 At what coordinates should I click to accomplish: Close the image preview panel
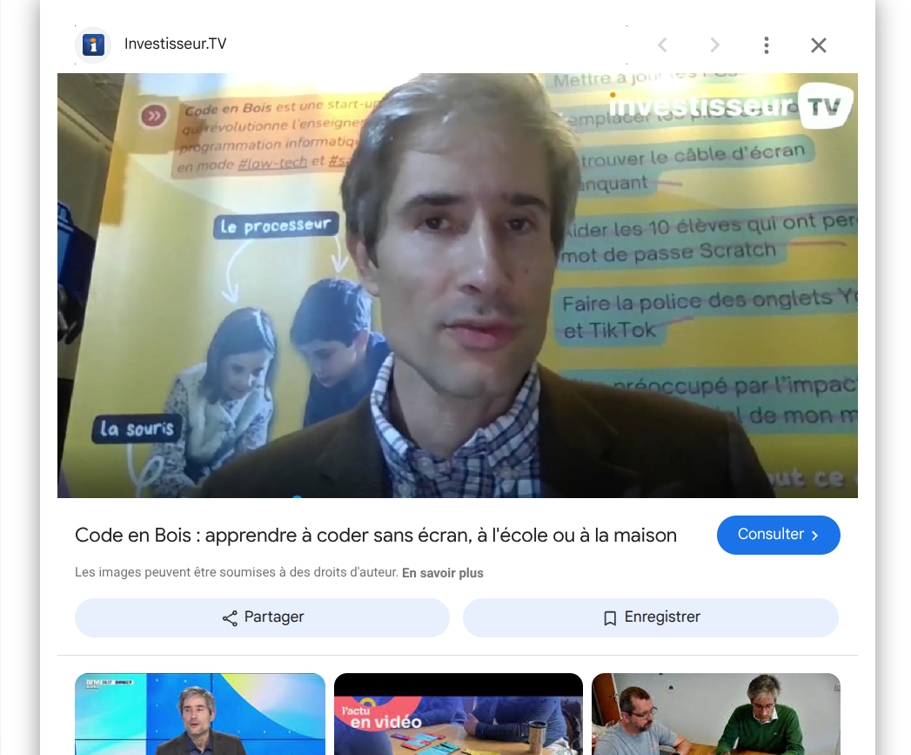tap(819, 44)
